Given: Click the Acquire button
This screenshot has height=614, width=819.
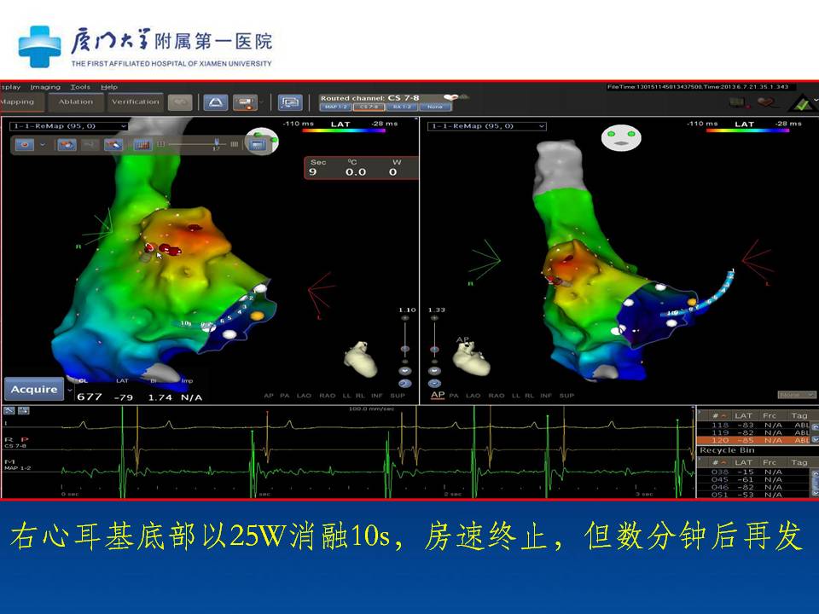Looking at the screenshot, I should click(x=34, y=390).
